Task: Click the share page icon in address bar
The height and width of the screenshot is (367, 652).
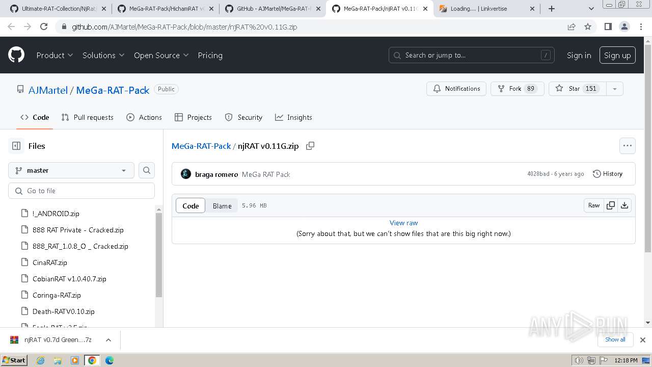Action: click(x=572, y=27)
